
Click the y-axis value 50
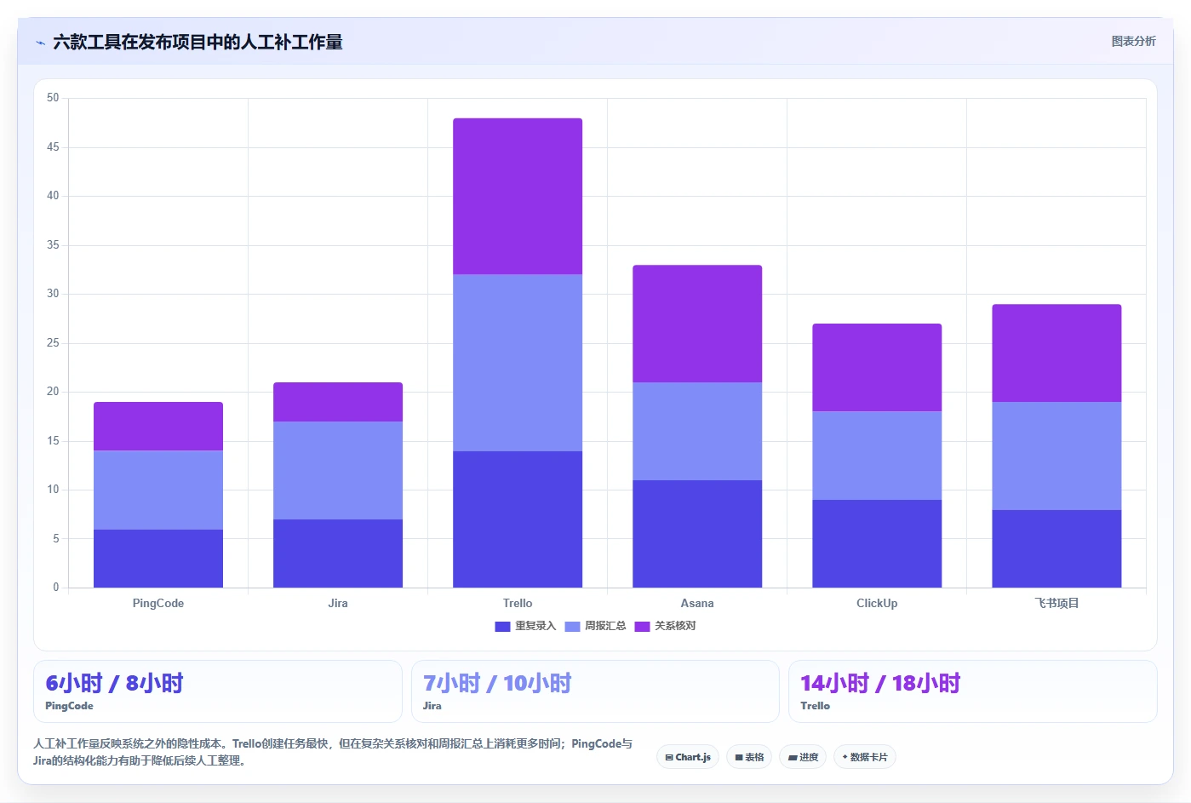pos(53,98)
